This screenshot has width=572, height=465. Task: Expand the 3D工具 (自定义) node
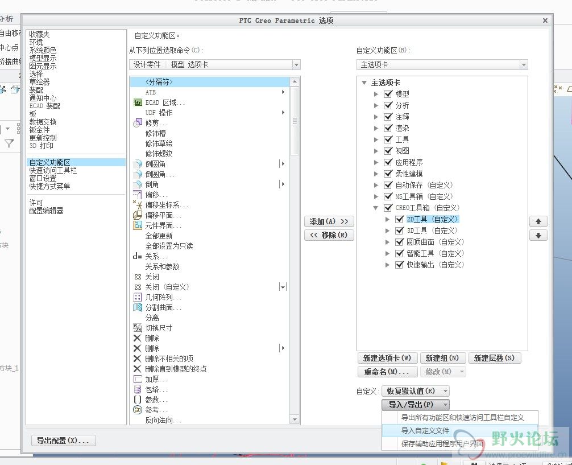(387, 231)
